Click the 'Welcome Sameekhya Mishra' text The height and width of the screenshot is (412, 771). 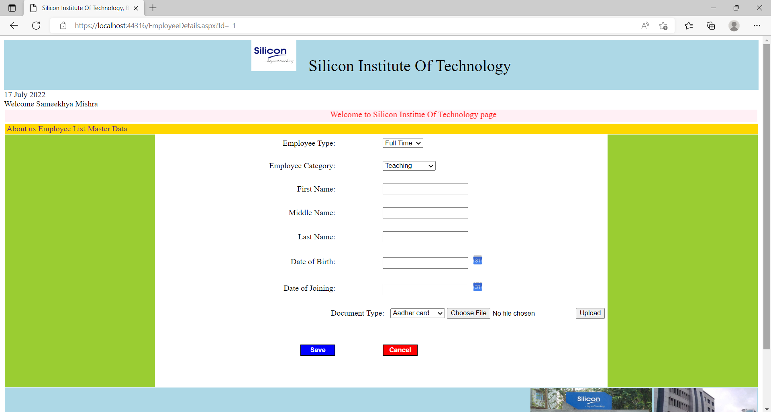tap(51, 104)
